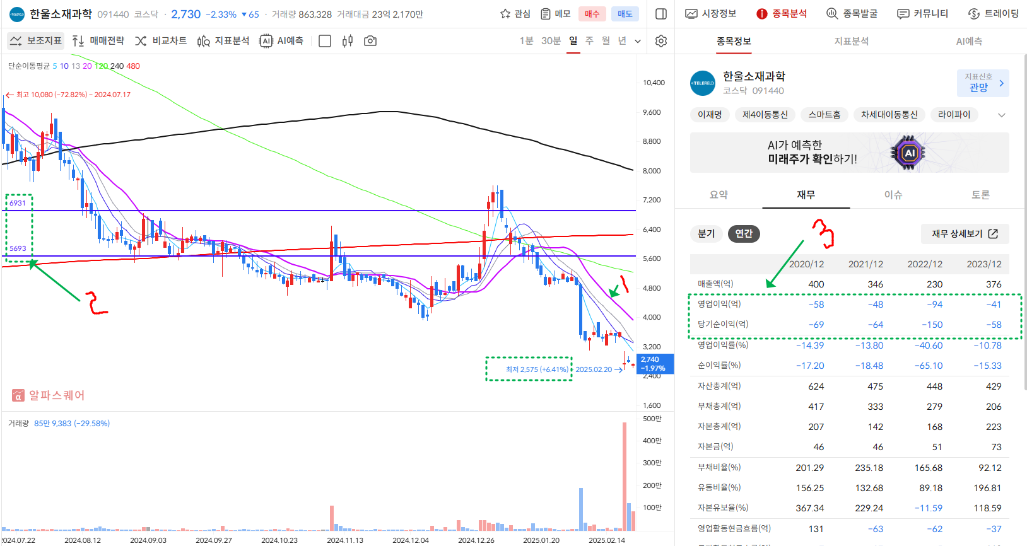The height and width of the screenshot is (546, 1027).
Task: Click the 2,740 current price tag
Action: [x=656, y=364]
